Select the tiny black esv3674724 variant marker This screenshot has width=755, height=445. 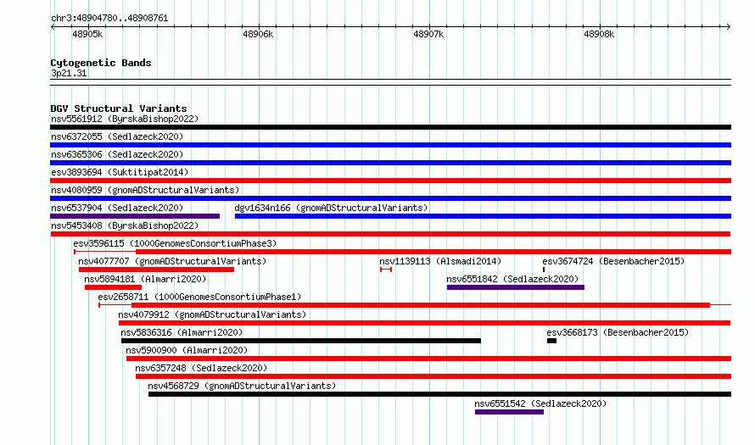coord(544,270)
